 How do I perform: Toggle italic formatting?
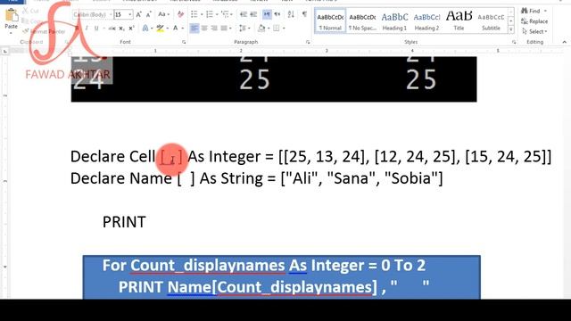point(87,28)
